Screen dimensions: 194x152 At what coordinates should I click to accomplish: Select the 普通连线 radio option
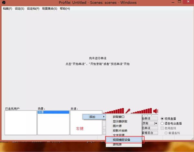[x=166, y=133]
